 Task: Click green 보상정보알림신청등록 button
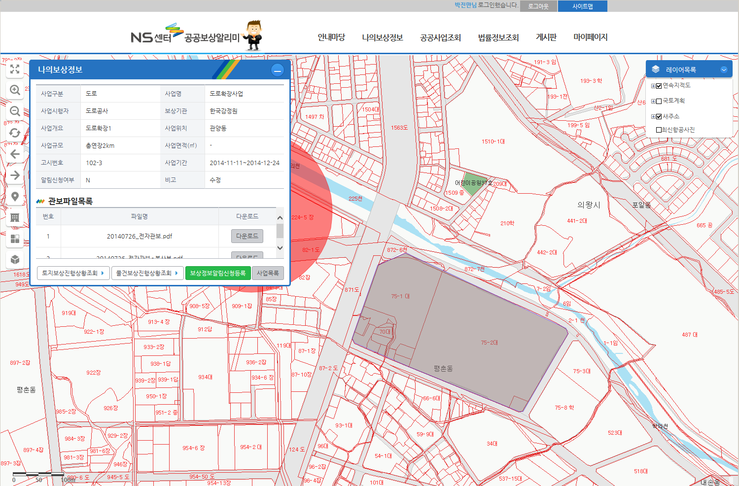point(218,273)
